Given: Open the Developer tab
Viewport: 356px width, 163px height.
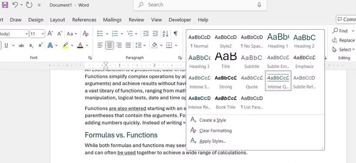Looking at the screenshot, I should coord(180,20).
